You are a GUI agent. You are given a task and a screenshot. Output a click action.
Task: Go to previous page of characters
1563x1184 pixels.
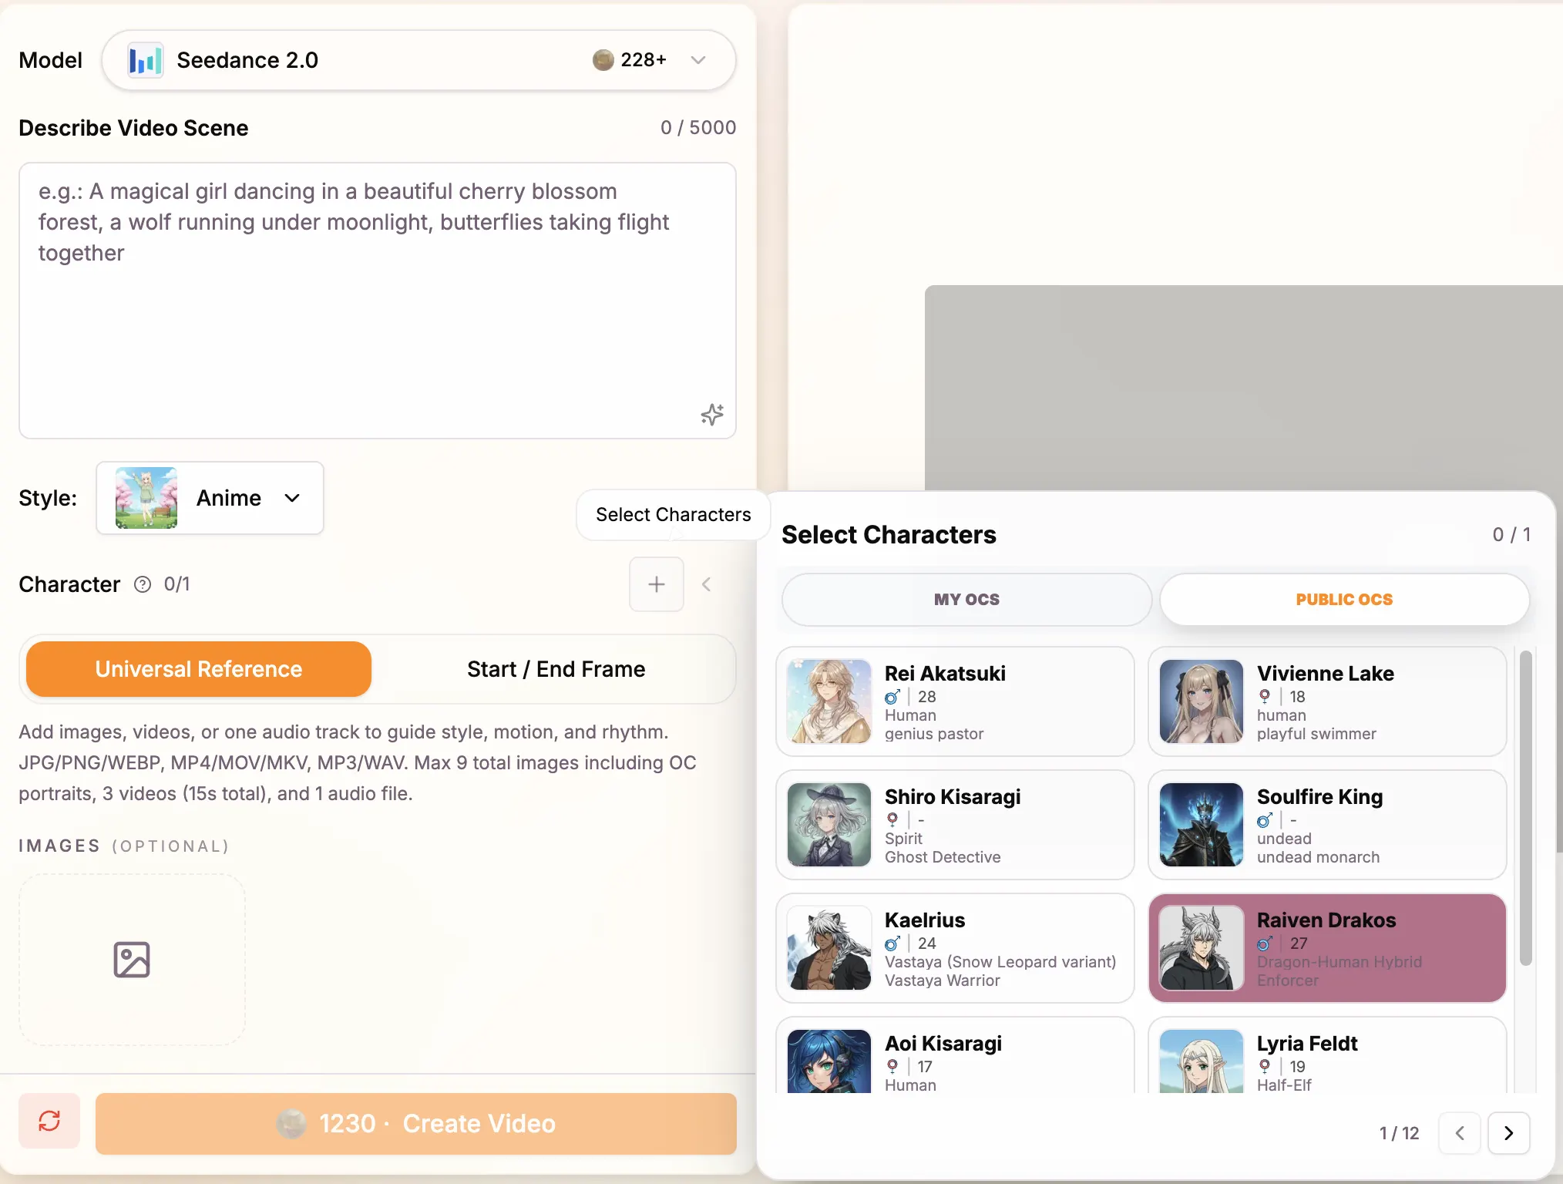1460,1132
